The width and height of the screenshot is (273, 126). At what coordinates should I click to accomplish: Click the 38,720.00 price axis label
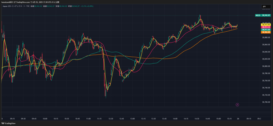click(x=266, y=95)
